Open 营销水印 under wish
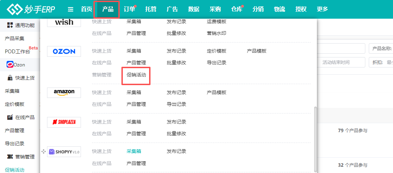393x173 pixels. [x=217, y=33]
